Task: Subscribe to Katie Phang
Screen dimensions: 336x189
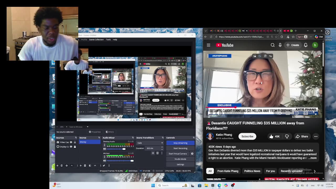Action: 247,136
